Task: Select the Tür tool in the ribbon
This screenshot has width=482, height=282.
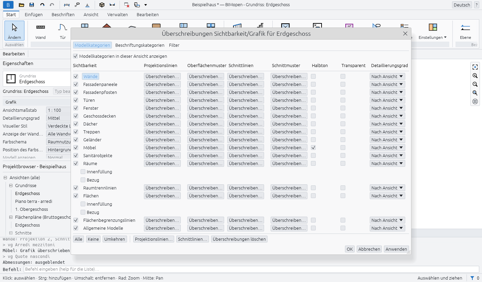Action: click(63, 31)
